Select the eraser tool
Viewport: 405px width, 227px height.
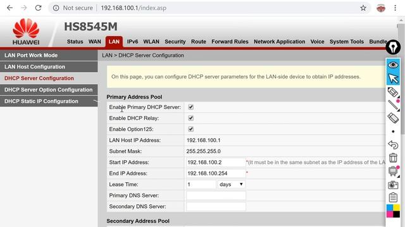(393, 118)
